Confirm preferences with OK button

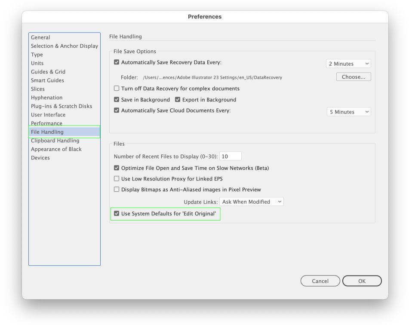click(x=362, y=281)
